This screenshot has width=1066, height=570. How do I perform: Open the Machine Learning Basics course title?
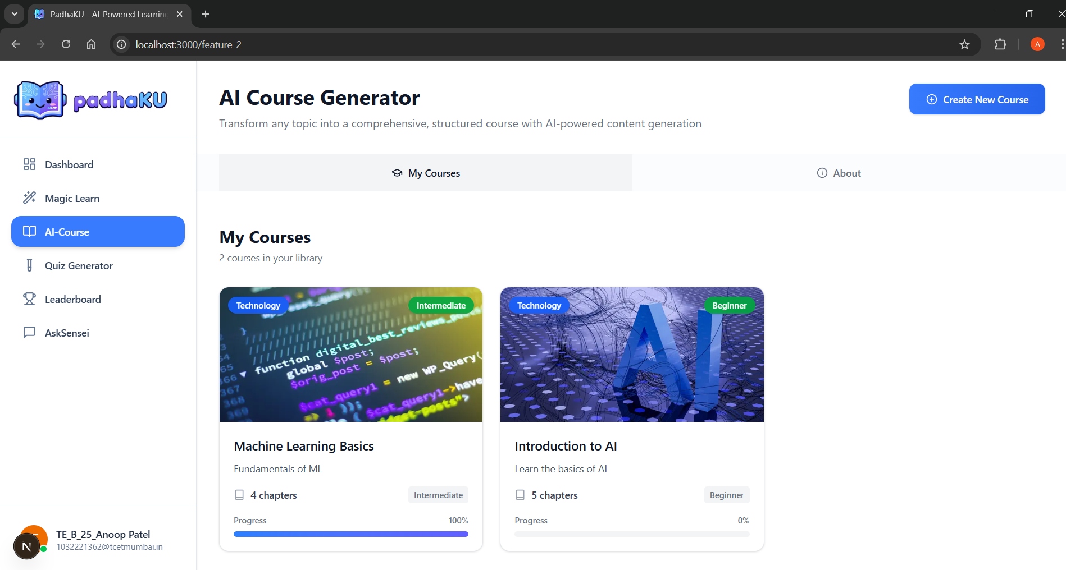pos(304,446)
